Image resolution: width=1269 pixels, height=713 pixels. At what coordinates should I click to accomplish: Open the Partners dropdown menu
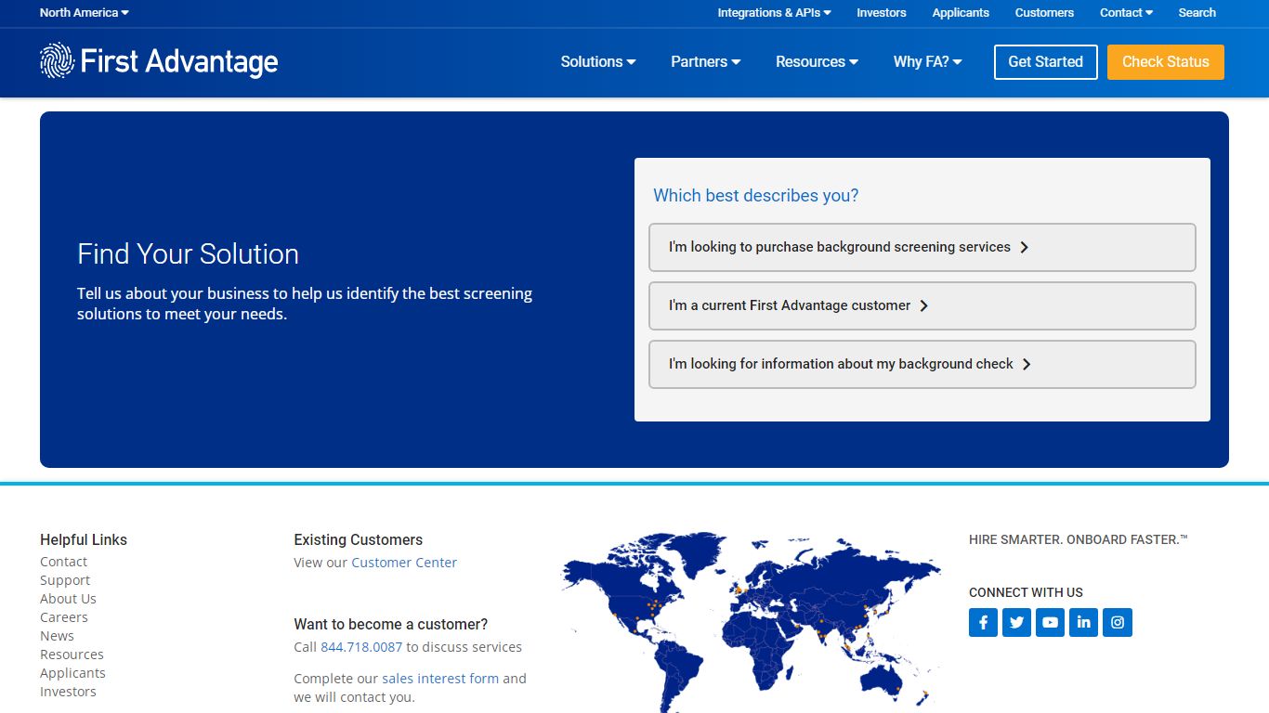coord(706,62)
